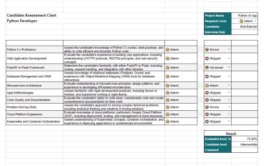
Task: Open the rating dropdown for Python 3.x Proficiency
Action: point(229,49)
